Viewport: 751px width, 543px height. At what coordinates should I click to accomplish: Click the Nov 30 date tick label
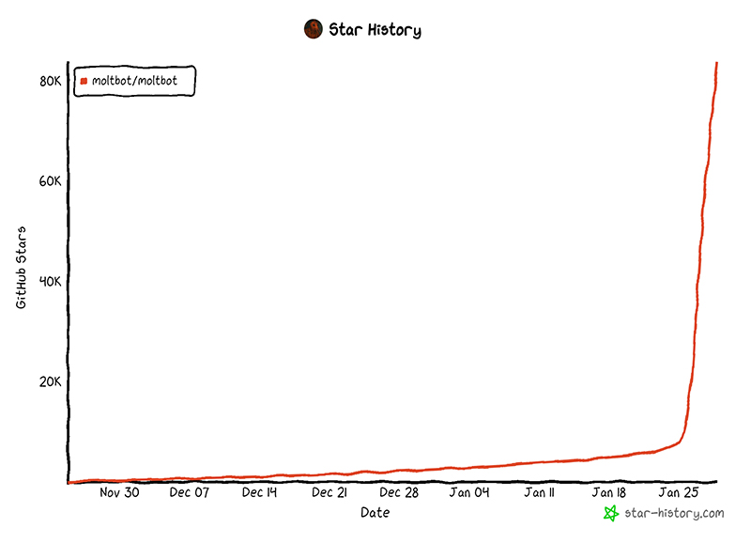click(x=119, y=492)
